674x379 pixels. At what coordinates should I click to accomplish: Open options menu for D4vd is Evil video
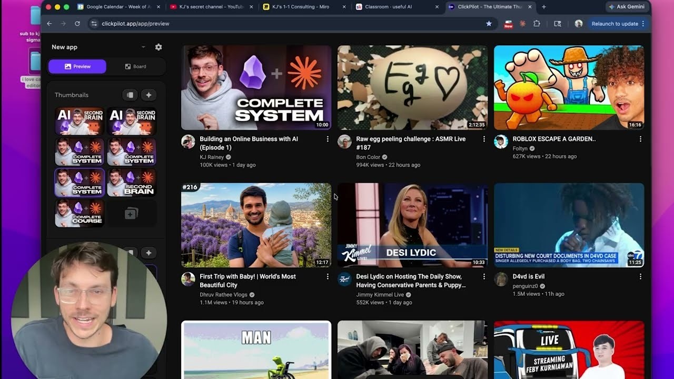click(640, 276)
